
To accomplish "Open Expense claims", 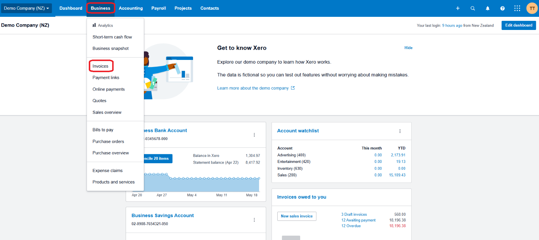I will 115,171.
